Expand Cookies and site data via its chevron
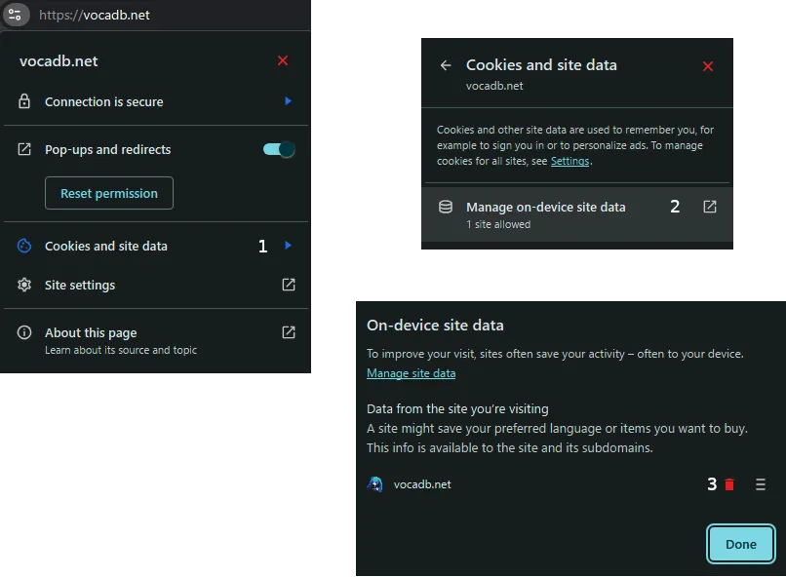The image size is (786, 577). tap(287, 246)
